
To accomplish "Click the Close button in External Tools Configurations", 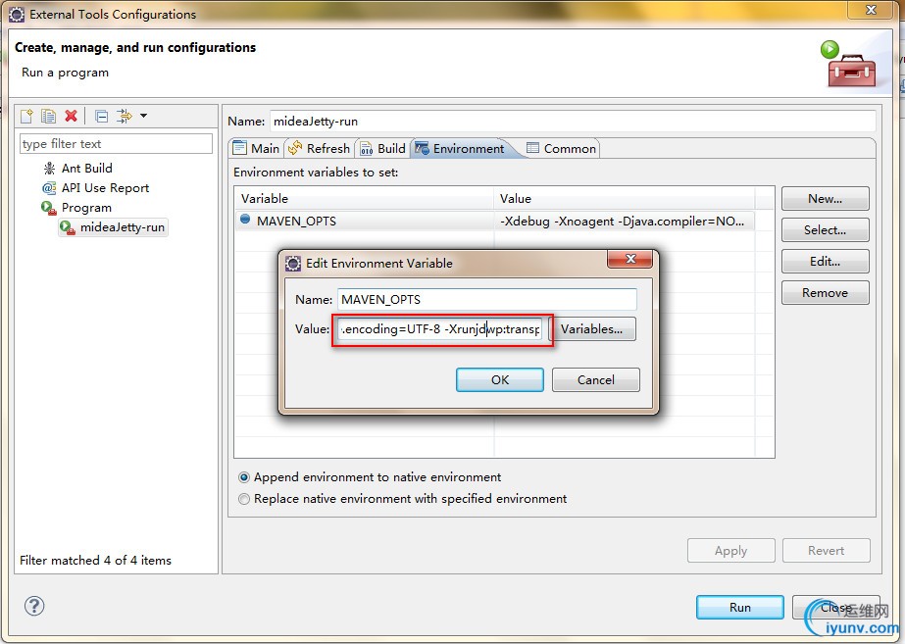I will point(835,607).
